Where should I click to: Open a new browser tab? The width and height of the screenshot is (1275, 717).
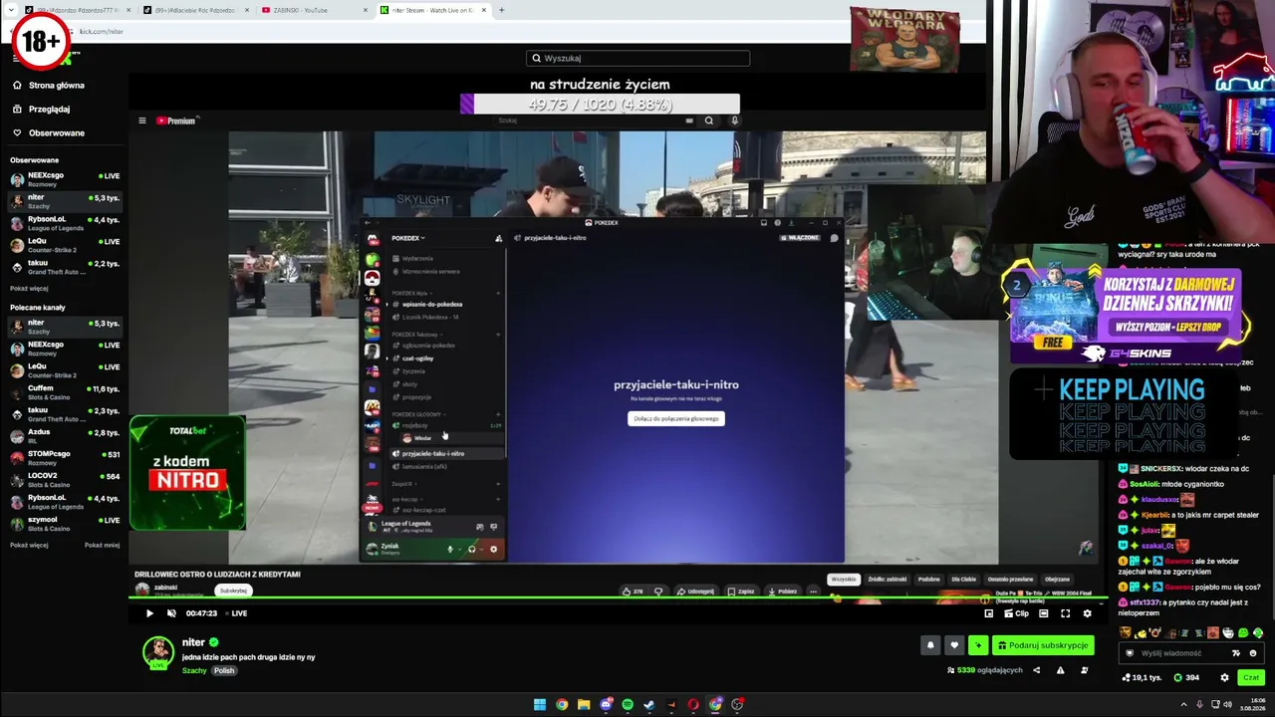point(501,10)
